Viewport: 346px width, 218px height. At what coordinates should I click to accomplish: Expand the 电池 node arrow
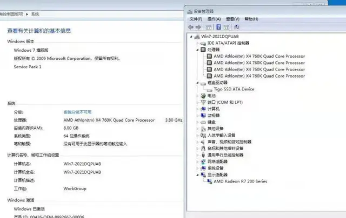tap(197, 96)
